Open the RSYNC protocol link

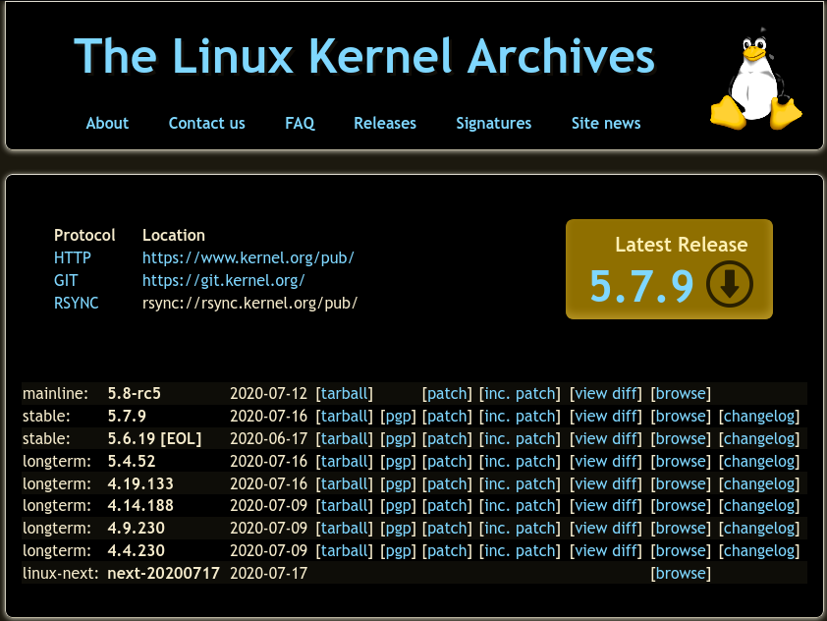76,303
